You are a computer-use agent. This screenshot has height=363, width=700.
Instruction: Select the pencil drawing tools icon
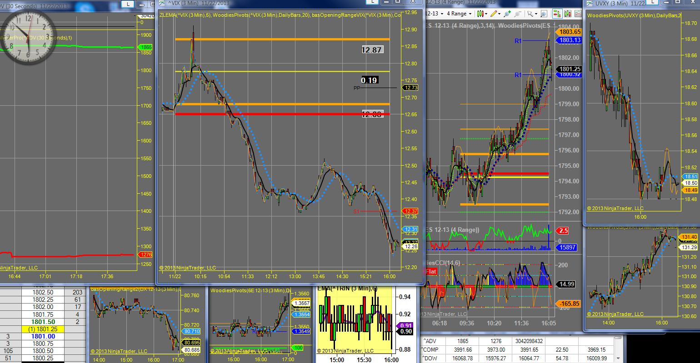[x=494, y=14]
